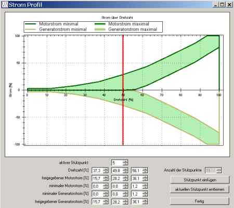
Task: Click 'Generatorstrom maximal' legend color swatch
Action: click(100, 30)
